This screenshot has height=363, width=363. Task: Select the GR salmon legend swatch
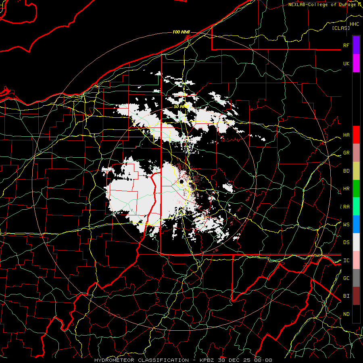point(356,152)
